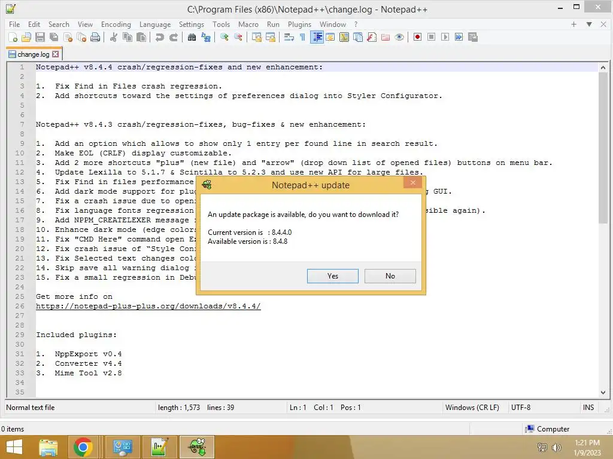Open Find with the binoculars icon
This screenshot has height=459, width=613.
coord(192,37)
